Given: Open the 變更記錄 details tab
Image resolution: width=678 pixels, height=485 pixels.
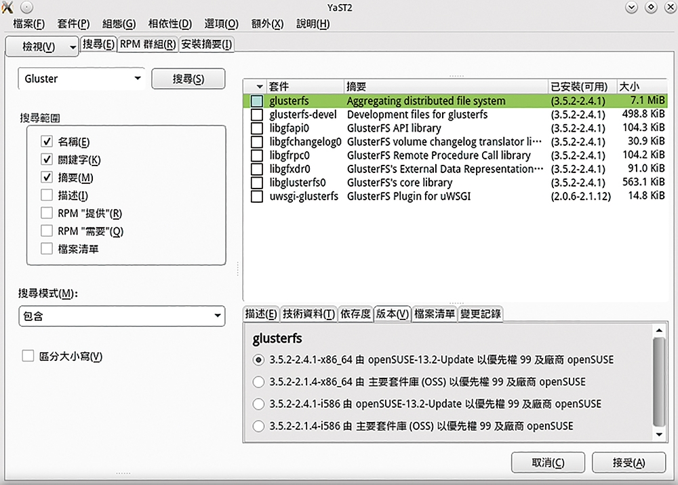Looking at the screenshot, I should [x=480, y=313].
